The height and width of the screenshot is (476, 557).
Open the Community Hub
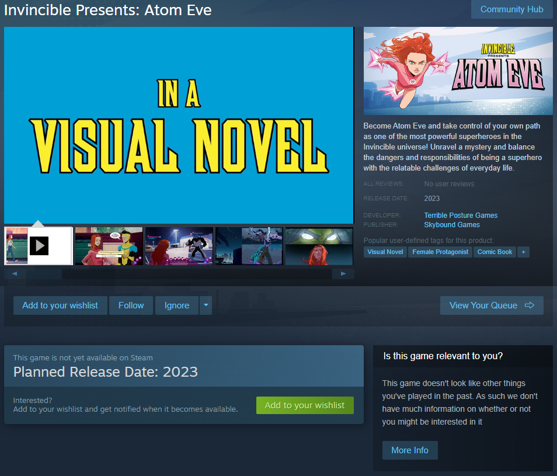pyautogui.click(x=511, y=9)
